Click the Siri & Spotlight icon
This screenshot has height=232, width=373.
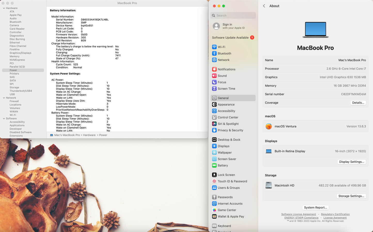click(x=214, y=124)
